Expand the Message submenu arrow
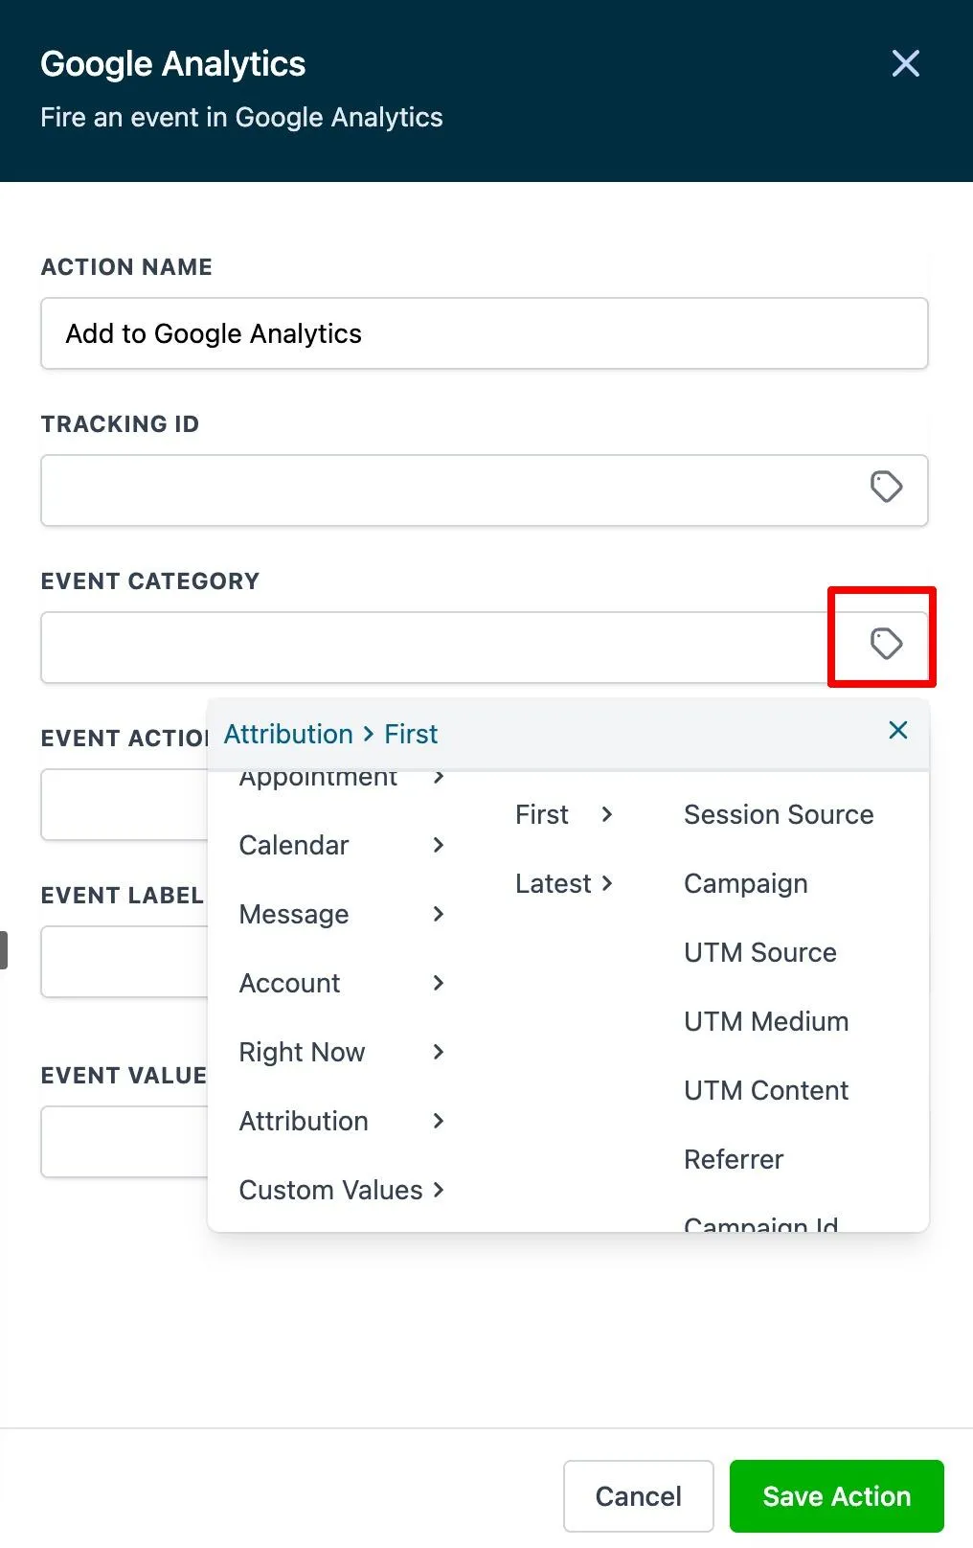This screenshot has width=973, height=1548. tap(439, 914)
